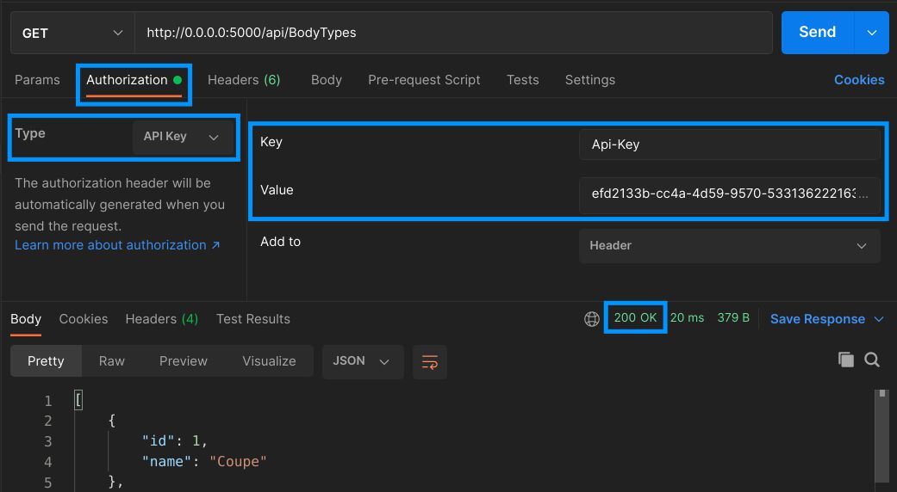Click line number 1 in response

(x=48, y=401)
